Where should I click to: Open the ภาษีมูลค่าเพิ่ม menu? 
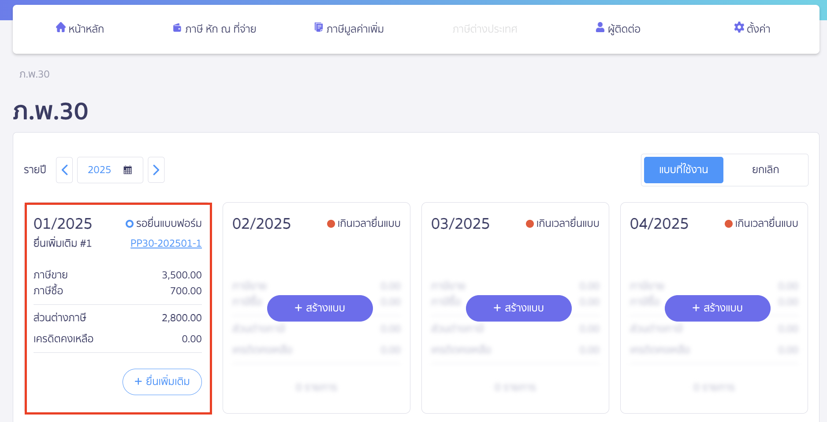click(355, 29)
